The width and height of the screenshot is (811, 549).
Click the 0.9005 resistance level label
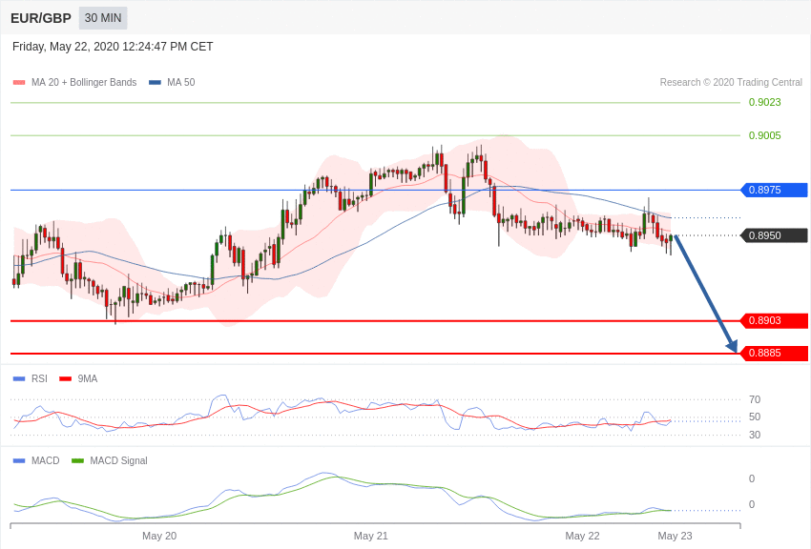pyautogui.click(x=764, y=135)
